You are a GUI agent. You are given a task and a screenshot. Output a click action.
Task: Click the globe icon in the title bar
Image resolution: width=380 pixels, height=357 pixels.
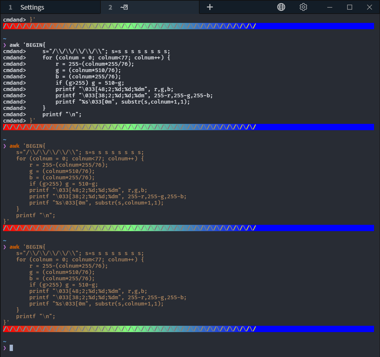[281, 7]
